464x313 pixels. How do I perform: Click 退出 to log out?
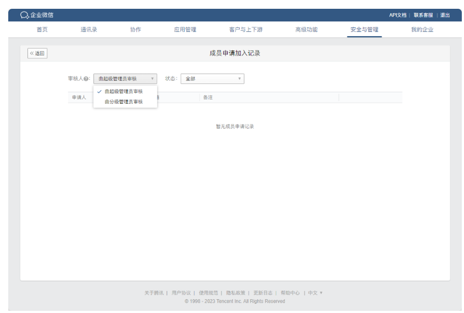445,15
